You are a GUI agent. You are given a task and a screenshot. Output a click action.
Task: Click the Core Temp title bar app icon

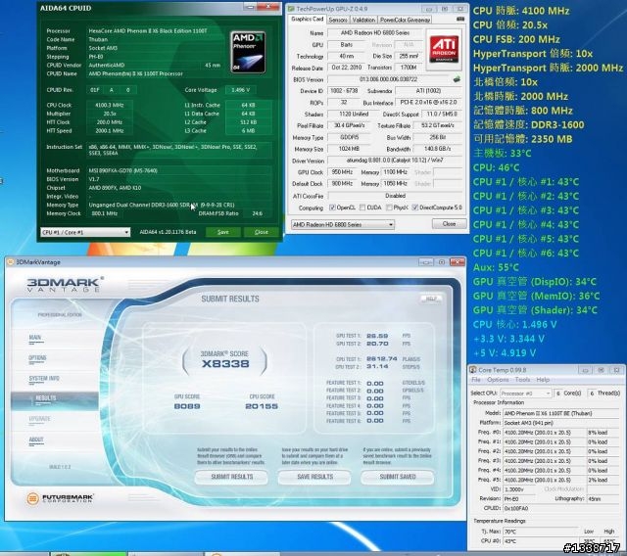coord(472,370)
